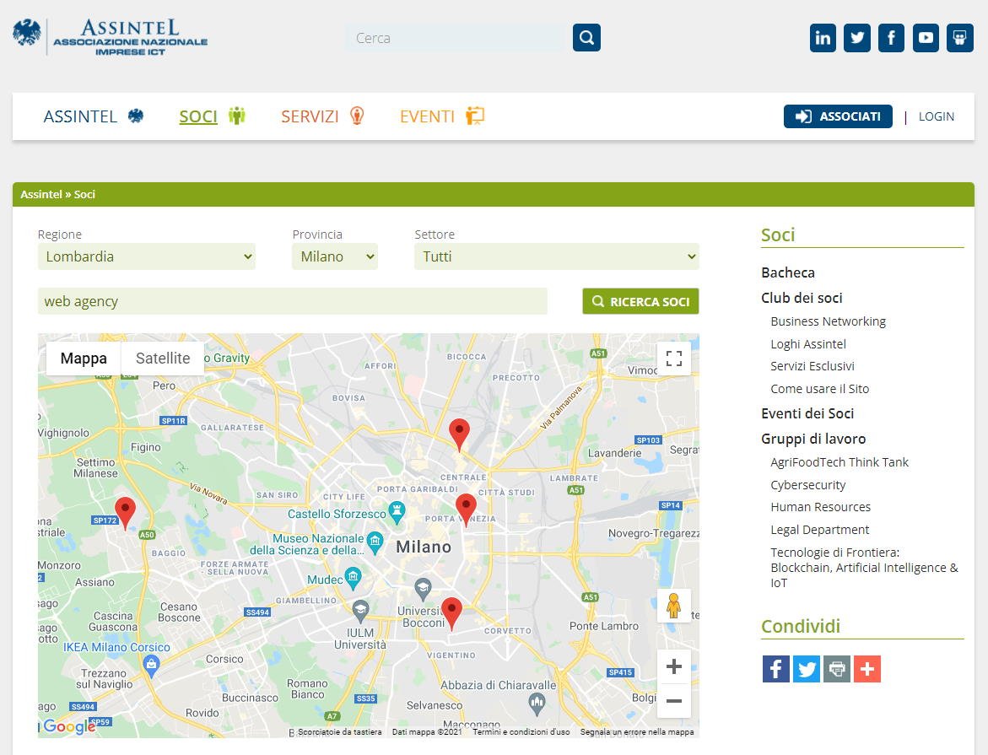Click Mudec museum map pin
This screenshot has height=755, width=988.
(x=353, y=577)
